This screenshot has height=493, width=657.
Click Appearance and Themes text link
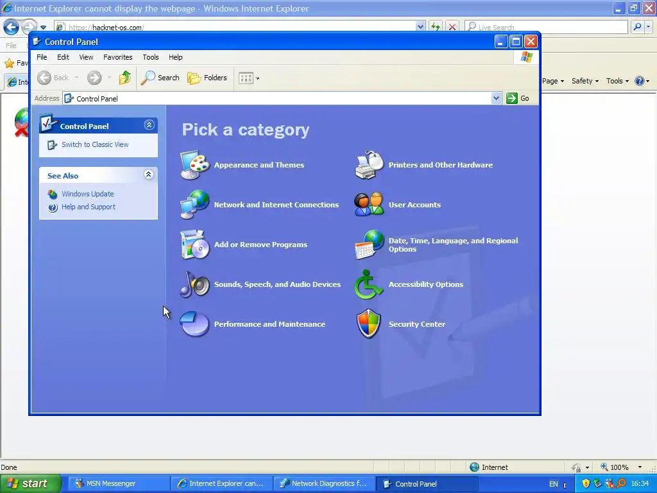click(259, 165)
